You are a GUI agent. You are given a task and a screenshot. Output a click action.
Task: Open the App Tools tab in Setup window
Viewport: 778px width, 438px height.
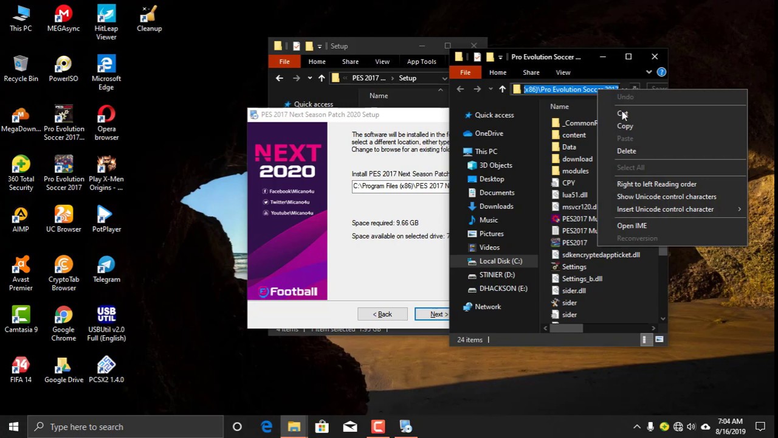point(421,61)
